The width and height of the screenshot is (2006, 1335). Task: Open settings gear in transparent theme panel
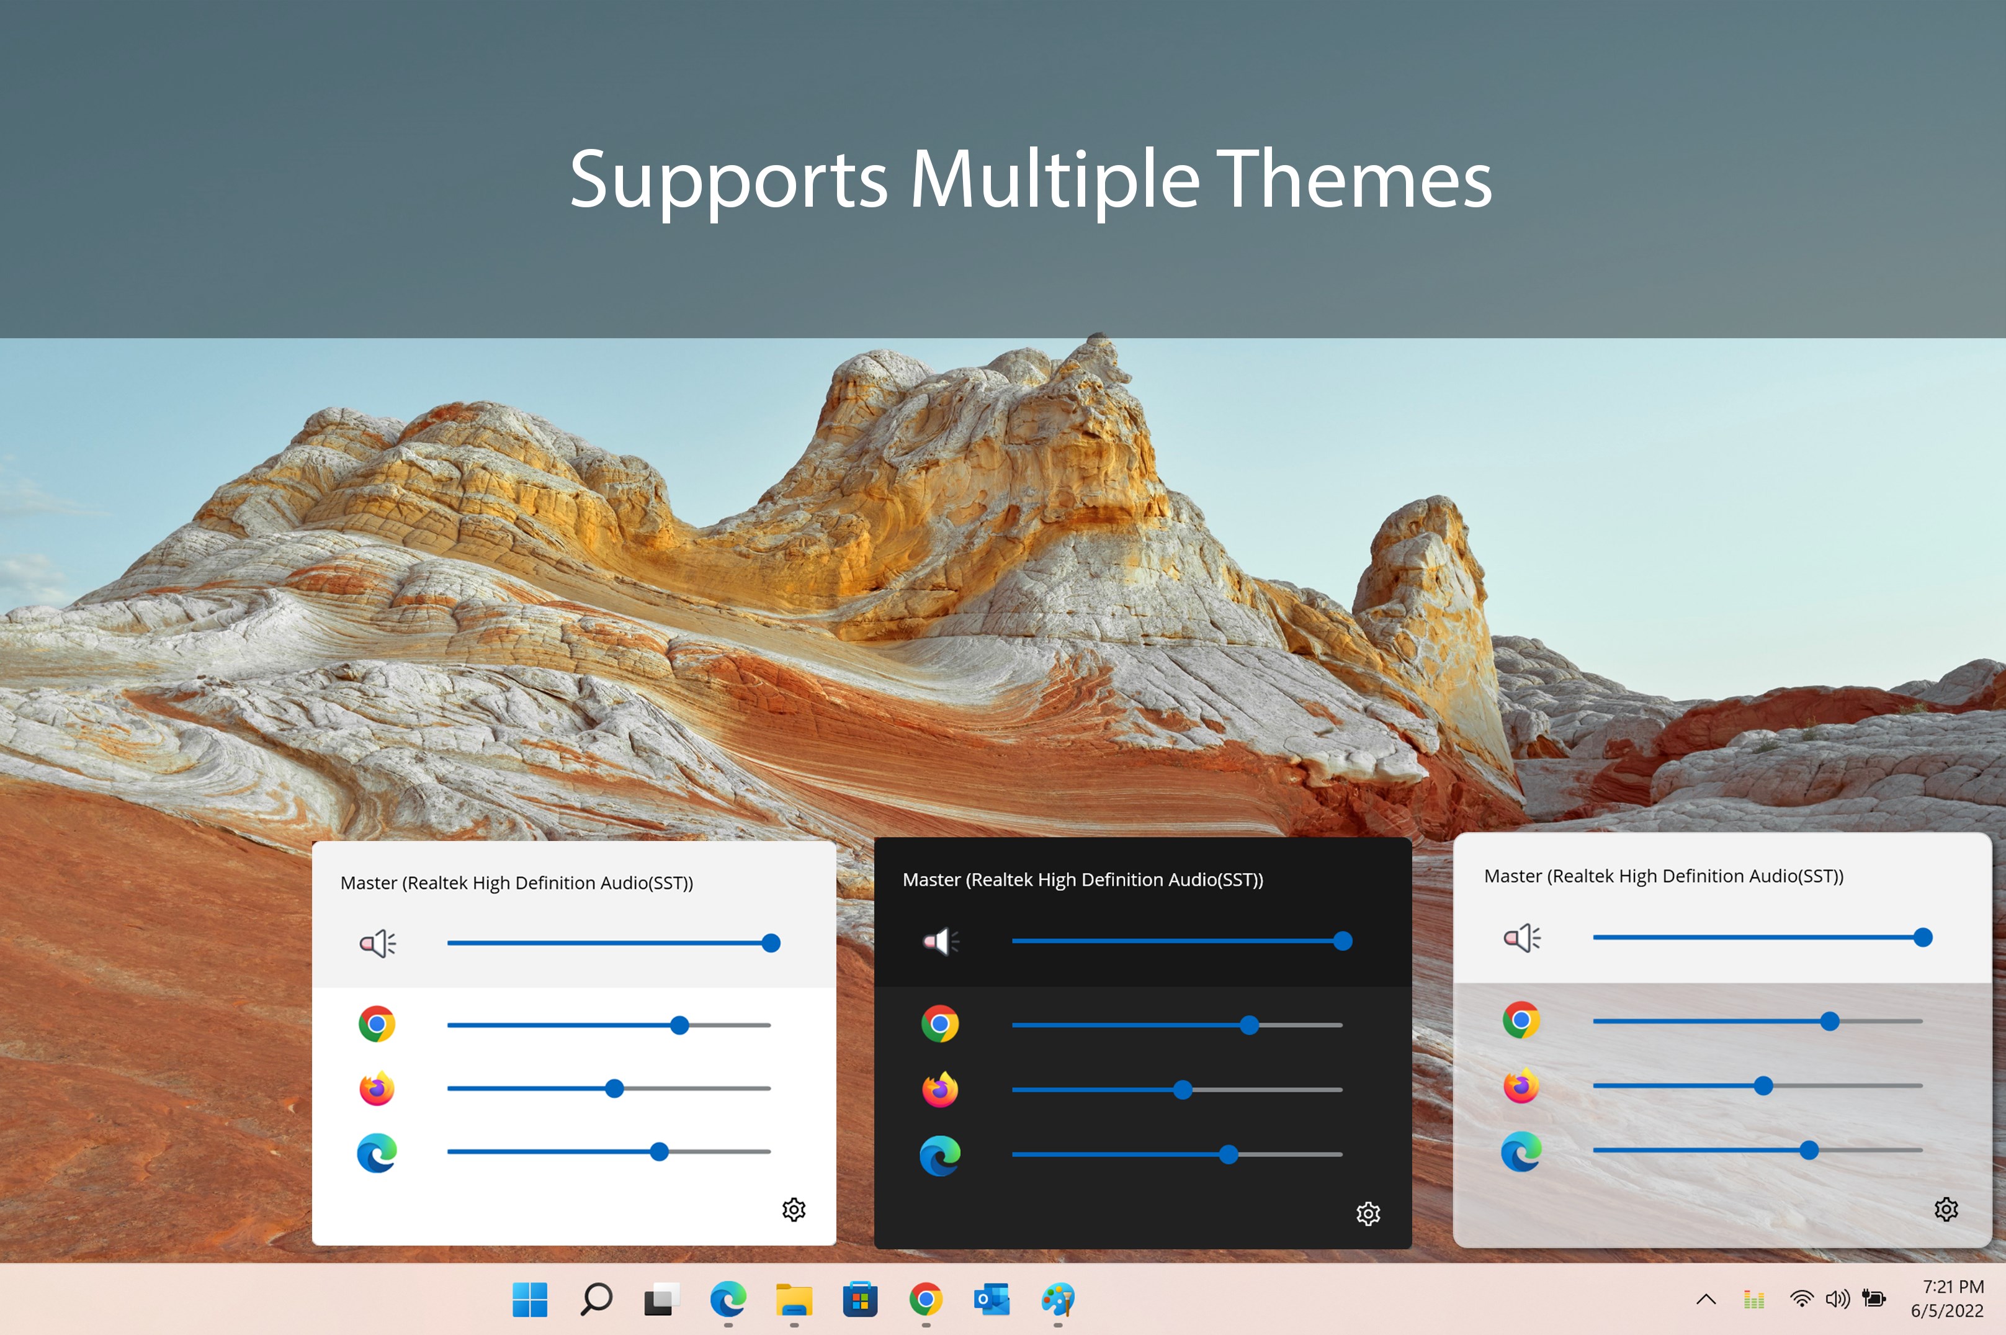pyautogui.click(x=1946, y=1209)
